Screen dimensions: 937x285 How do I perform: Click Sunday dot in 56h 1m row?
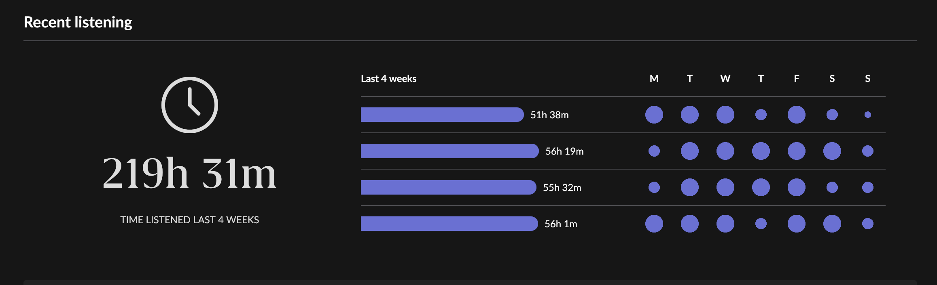click(x=867, y=224)
